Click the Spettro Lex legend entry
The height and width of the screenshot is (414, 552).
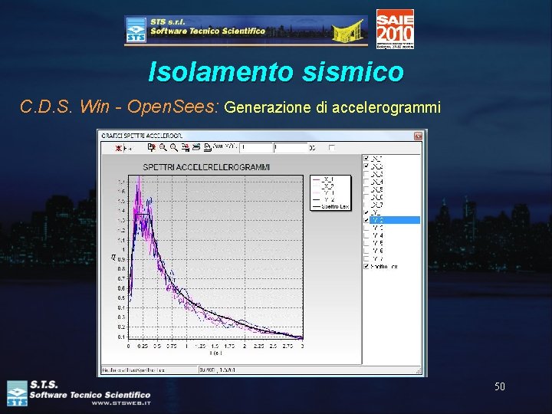click(x=331, y=207)
